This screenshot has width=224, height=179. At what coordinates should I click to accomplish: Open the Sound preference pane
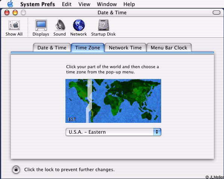(x=59, y=28)
